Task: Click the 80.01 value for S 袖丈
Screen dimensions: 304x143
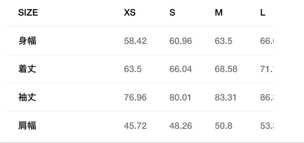Action: [x=180, y=97]
